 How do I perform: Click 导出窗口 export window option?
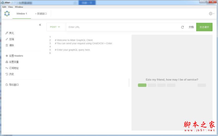[x=12, y=85]
